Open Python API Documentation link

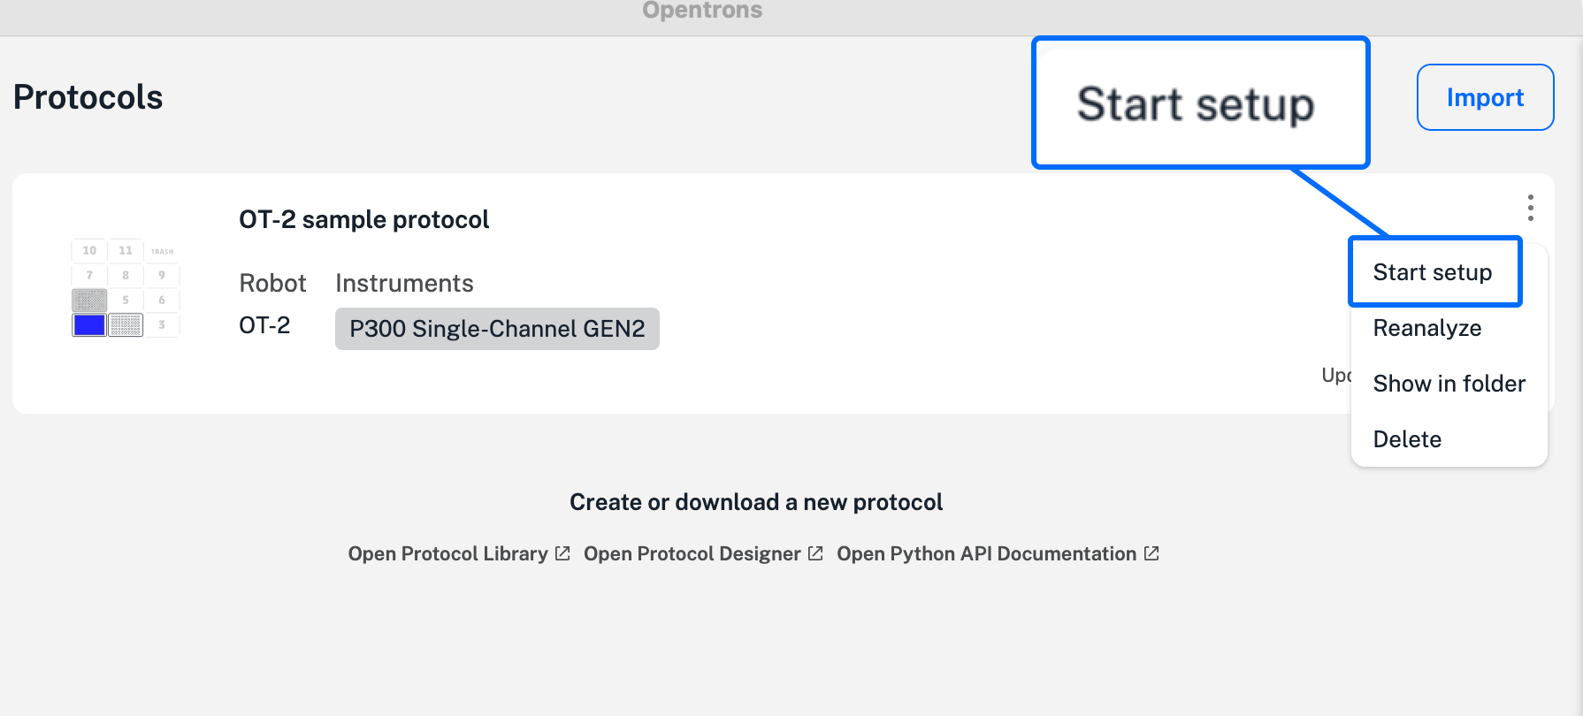pos(998,553)
